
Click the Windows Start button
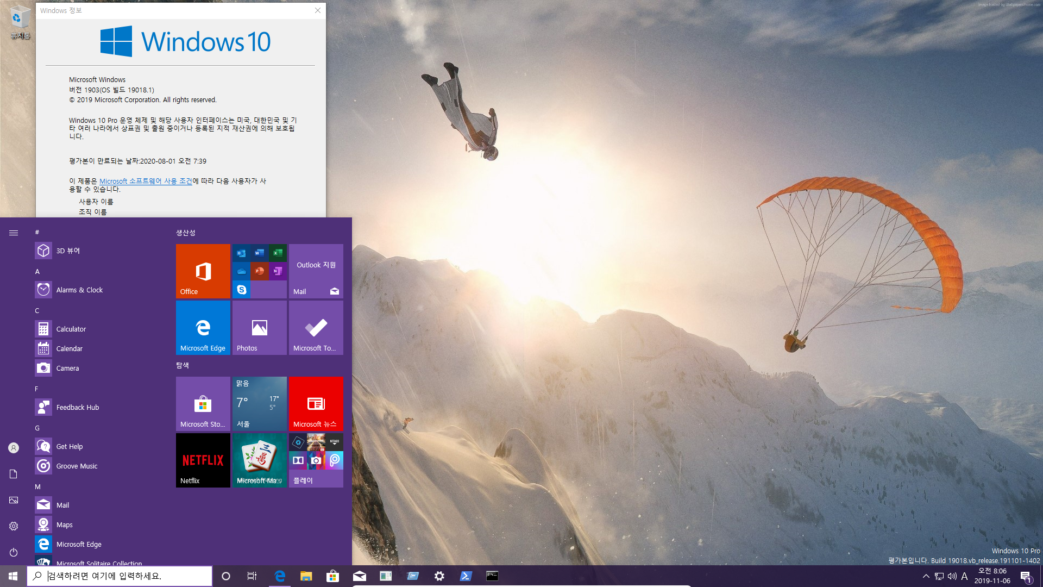(x=13, y=576)
